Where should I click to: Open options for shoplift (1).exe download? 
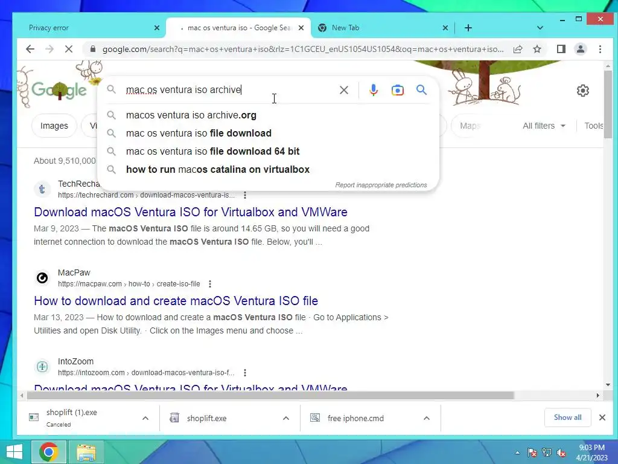point(145,418)
